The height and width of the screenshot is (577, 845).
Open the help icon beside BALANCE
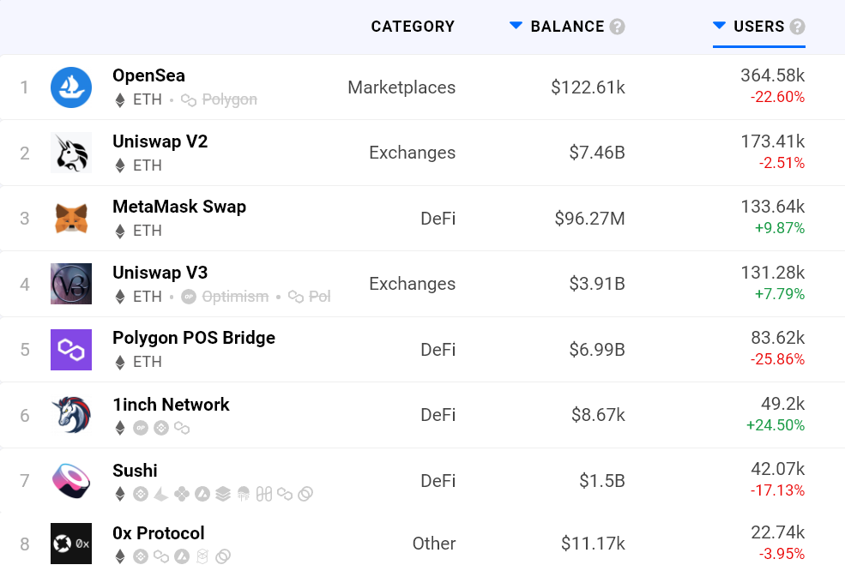tap(617, 27)
